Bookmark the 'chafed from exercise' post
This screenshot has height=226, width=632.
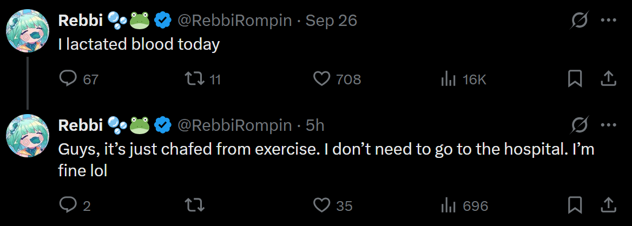click(575, 205)
